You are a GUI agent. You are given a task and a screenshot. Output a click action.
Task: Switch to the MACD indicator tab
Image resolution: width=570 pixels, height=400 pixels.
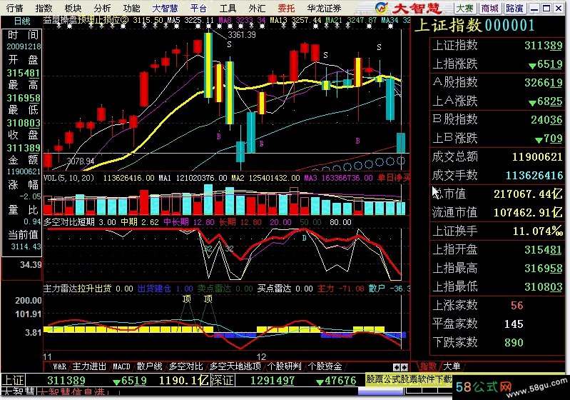tap(121, 366)
